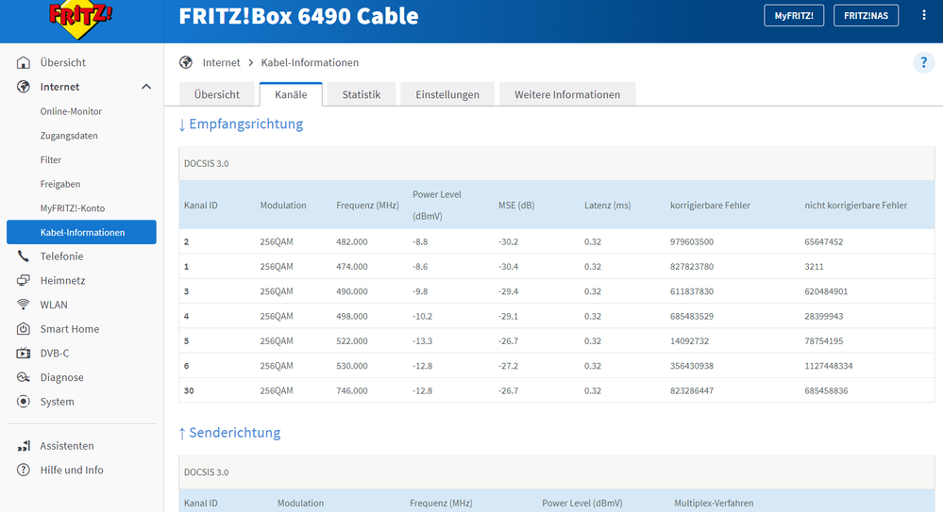Image resolution: width=943 pixels, height=512 pixels.
Task: Click error count 14092732
Action: (689, 340)
